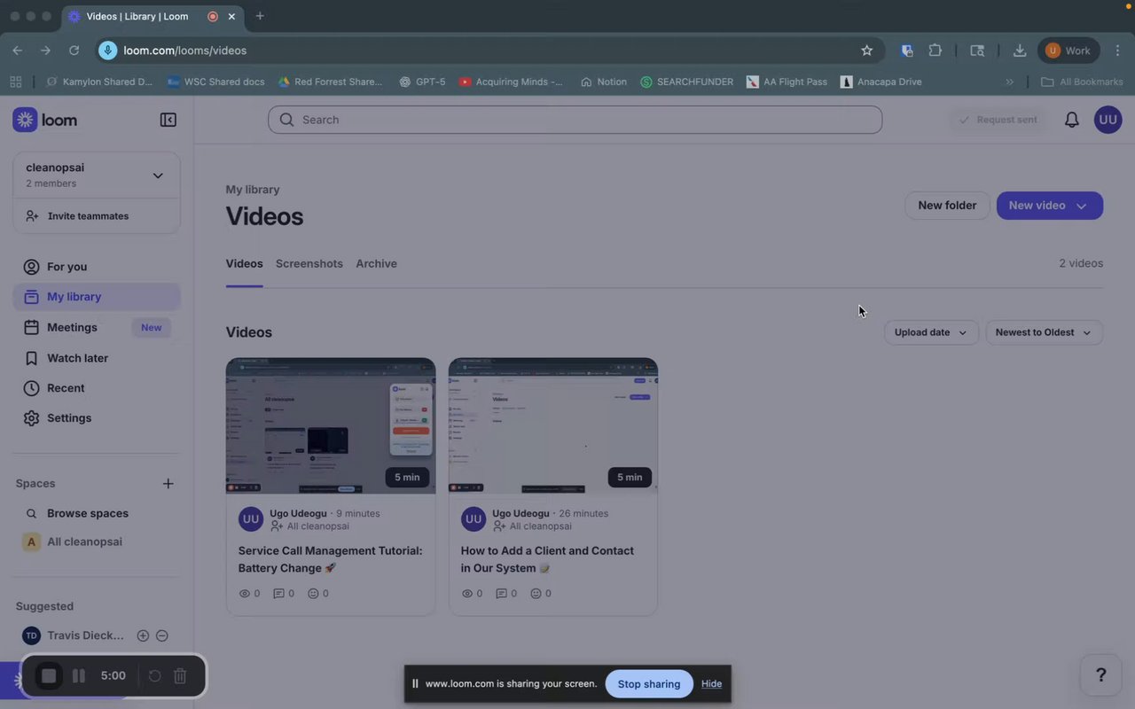Collapse the sidebar with the panel icon
Screen dimensions: 1135x709
click(168, 120)
